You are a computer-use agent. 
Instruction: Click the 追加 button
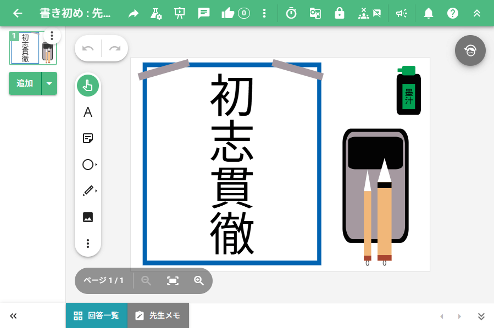(x=25, y=83)
